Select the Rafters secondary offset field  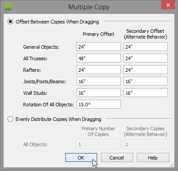click(146, 70)
